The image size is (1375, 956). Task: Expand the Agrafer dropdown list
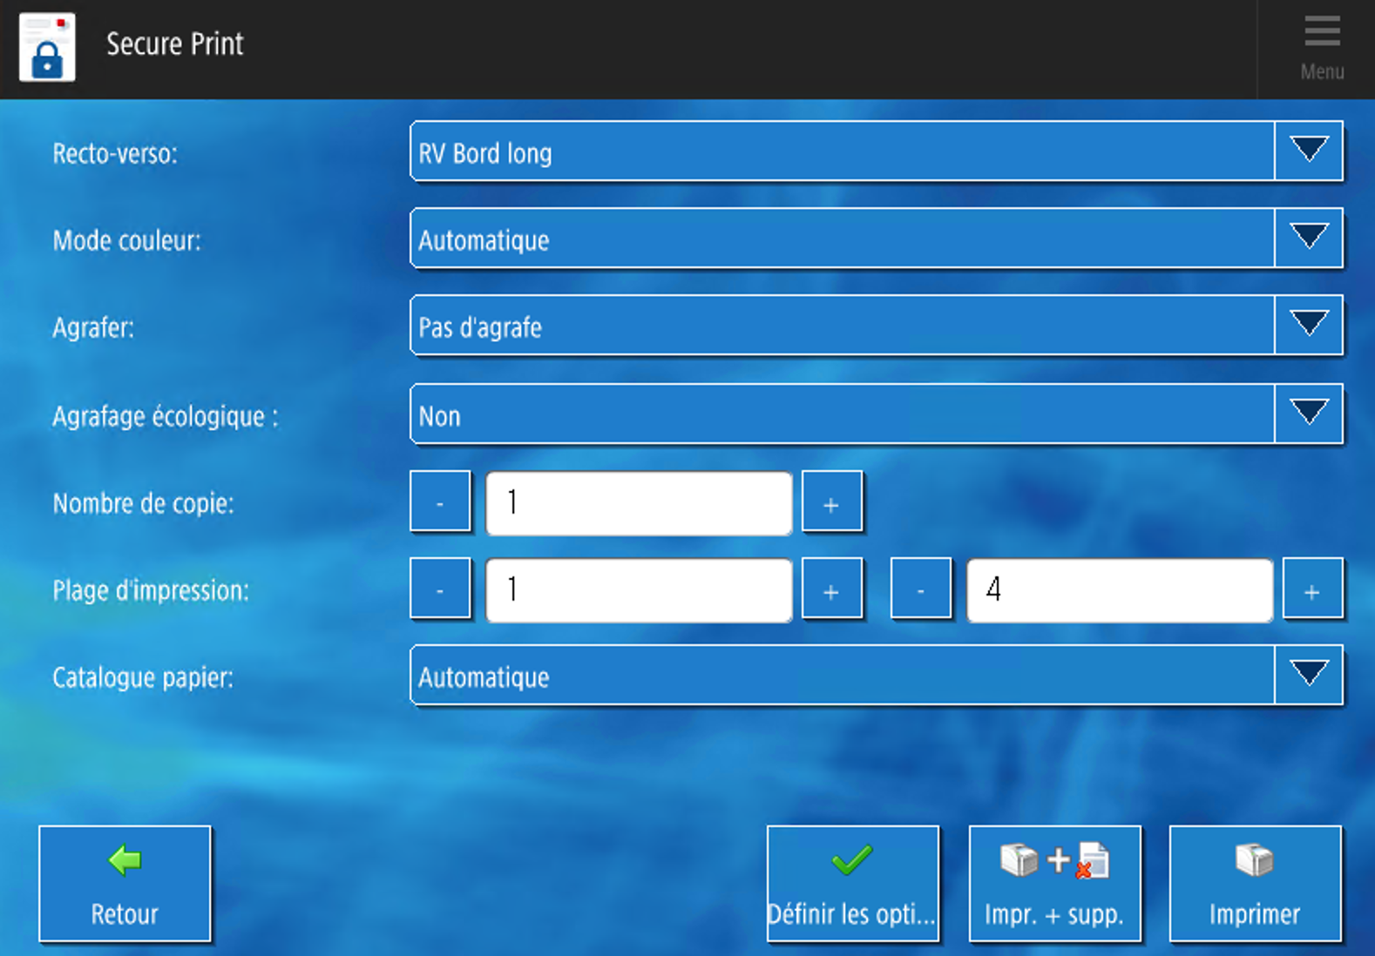tap(1308, 326)
